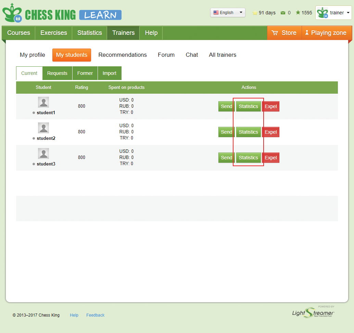Switch to the Requests tab
Screen dimensions: 354x333
57,73
